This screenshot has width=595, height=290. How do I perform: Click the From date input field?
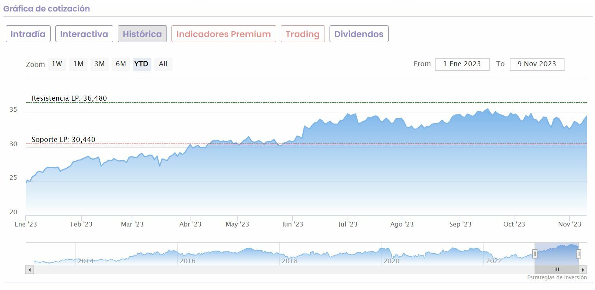462,64
